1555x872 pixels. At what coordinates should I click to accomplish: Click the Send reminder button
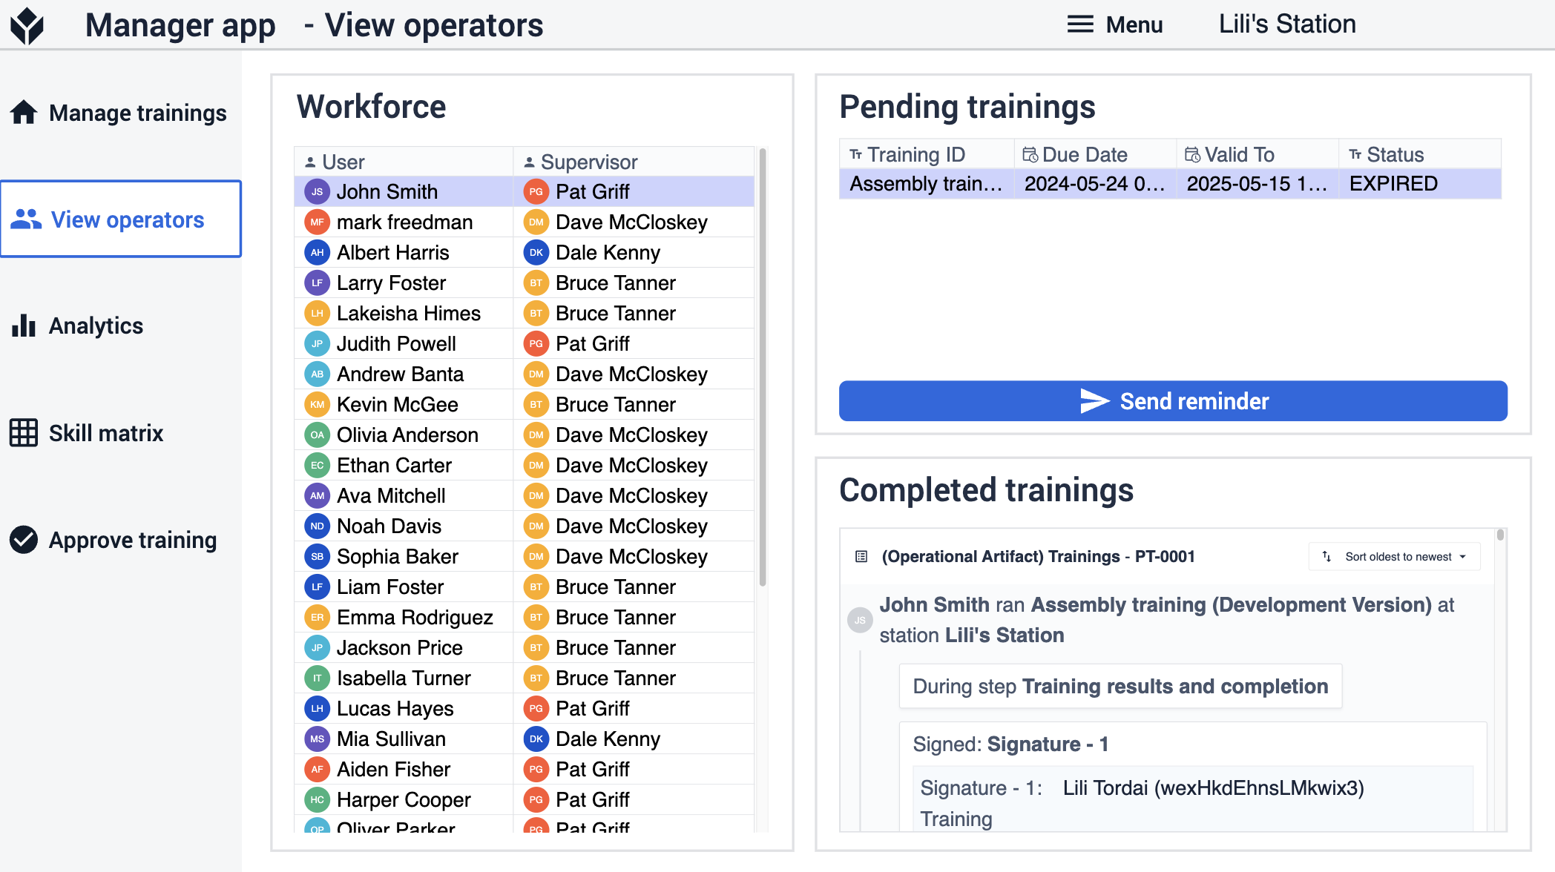[x=1173, y=401]
